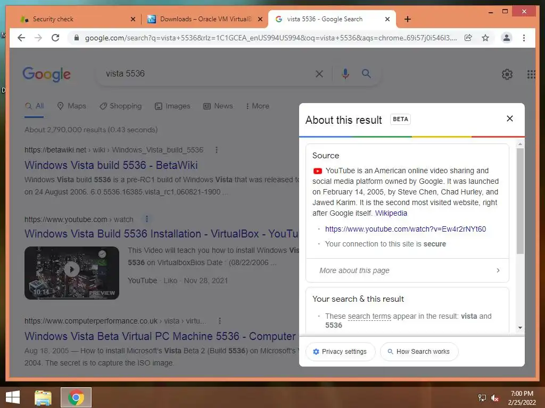Bookmark this page with the star icon

(485, 38)
